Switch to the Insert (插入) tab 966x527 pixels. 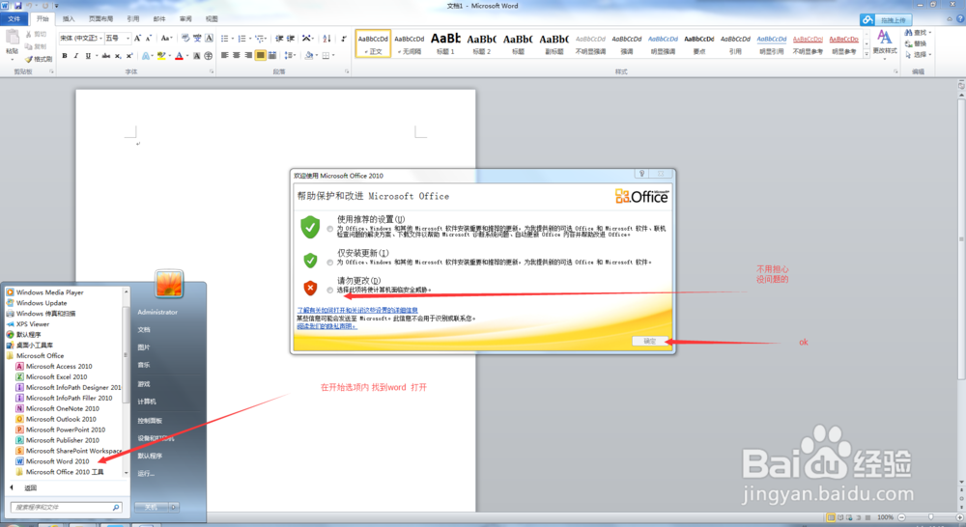(x=69, y=19)
